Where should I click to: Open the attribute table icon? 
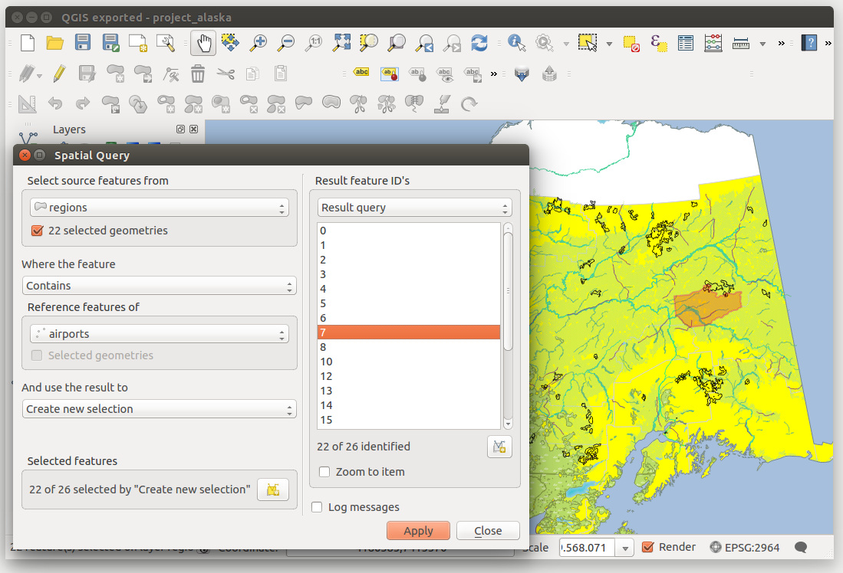point(685,43)
